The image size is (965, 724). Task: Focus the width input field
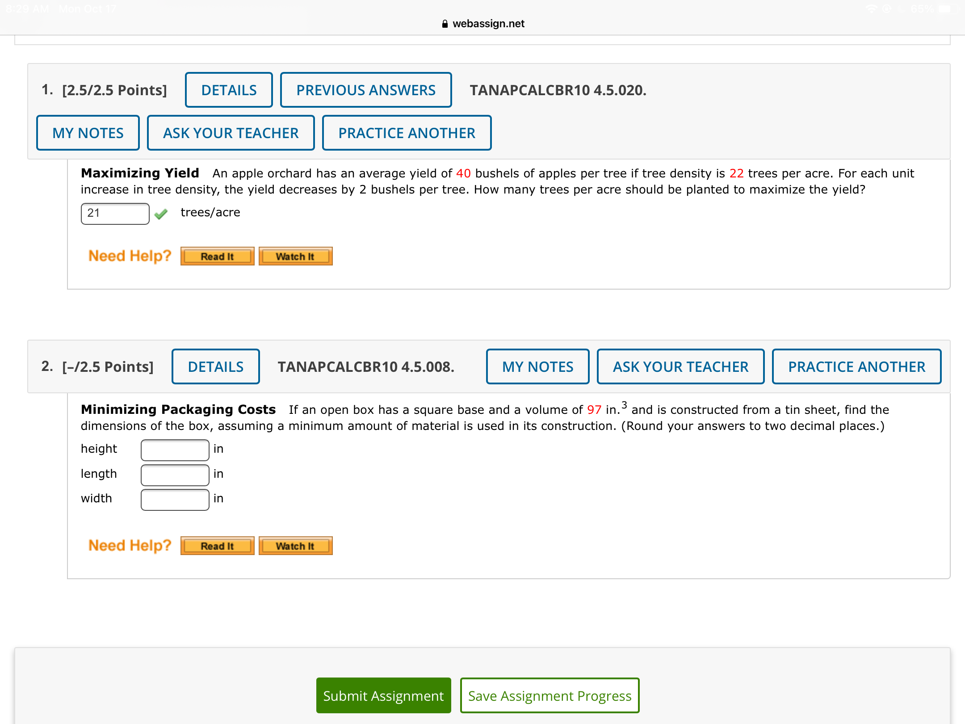click(x=175, y=499)
